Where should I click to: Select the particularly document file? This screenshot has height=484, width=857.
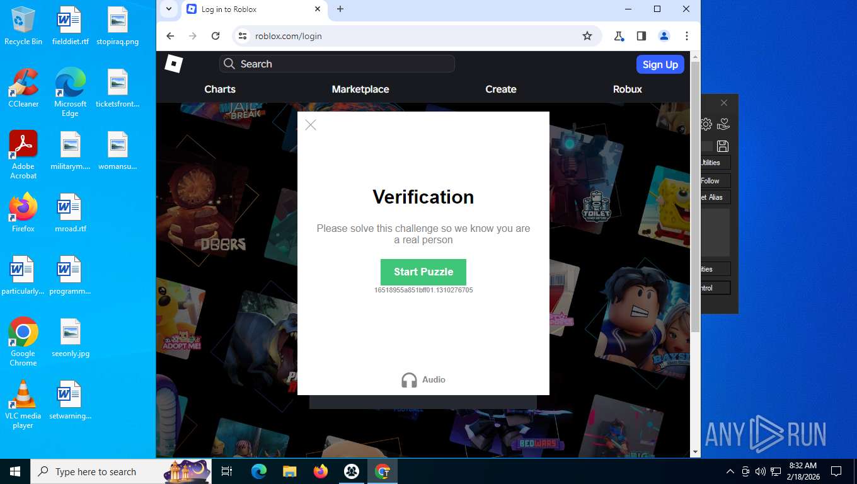pyautogui.click(x=23, y=275)
